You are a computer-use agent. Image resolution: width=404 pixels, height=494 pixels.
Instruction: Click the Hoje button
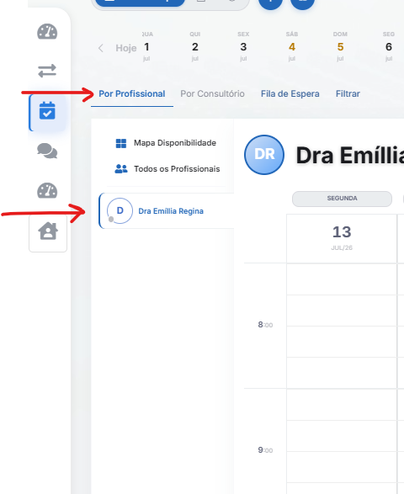tap(126, 48)
